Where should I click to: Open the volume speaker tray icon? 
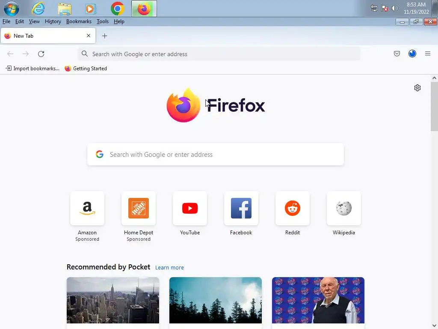(x=394, y=8)
